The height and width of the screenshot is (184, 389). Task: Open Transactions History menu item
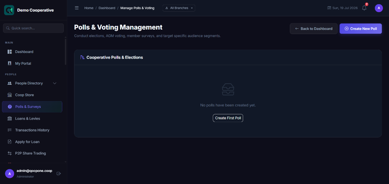(32, 130)
